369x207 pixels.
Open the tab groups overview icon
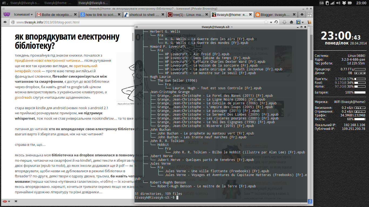pyautogui.click(x=310, y=15)
